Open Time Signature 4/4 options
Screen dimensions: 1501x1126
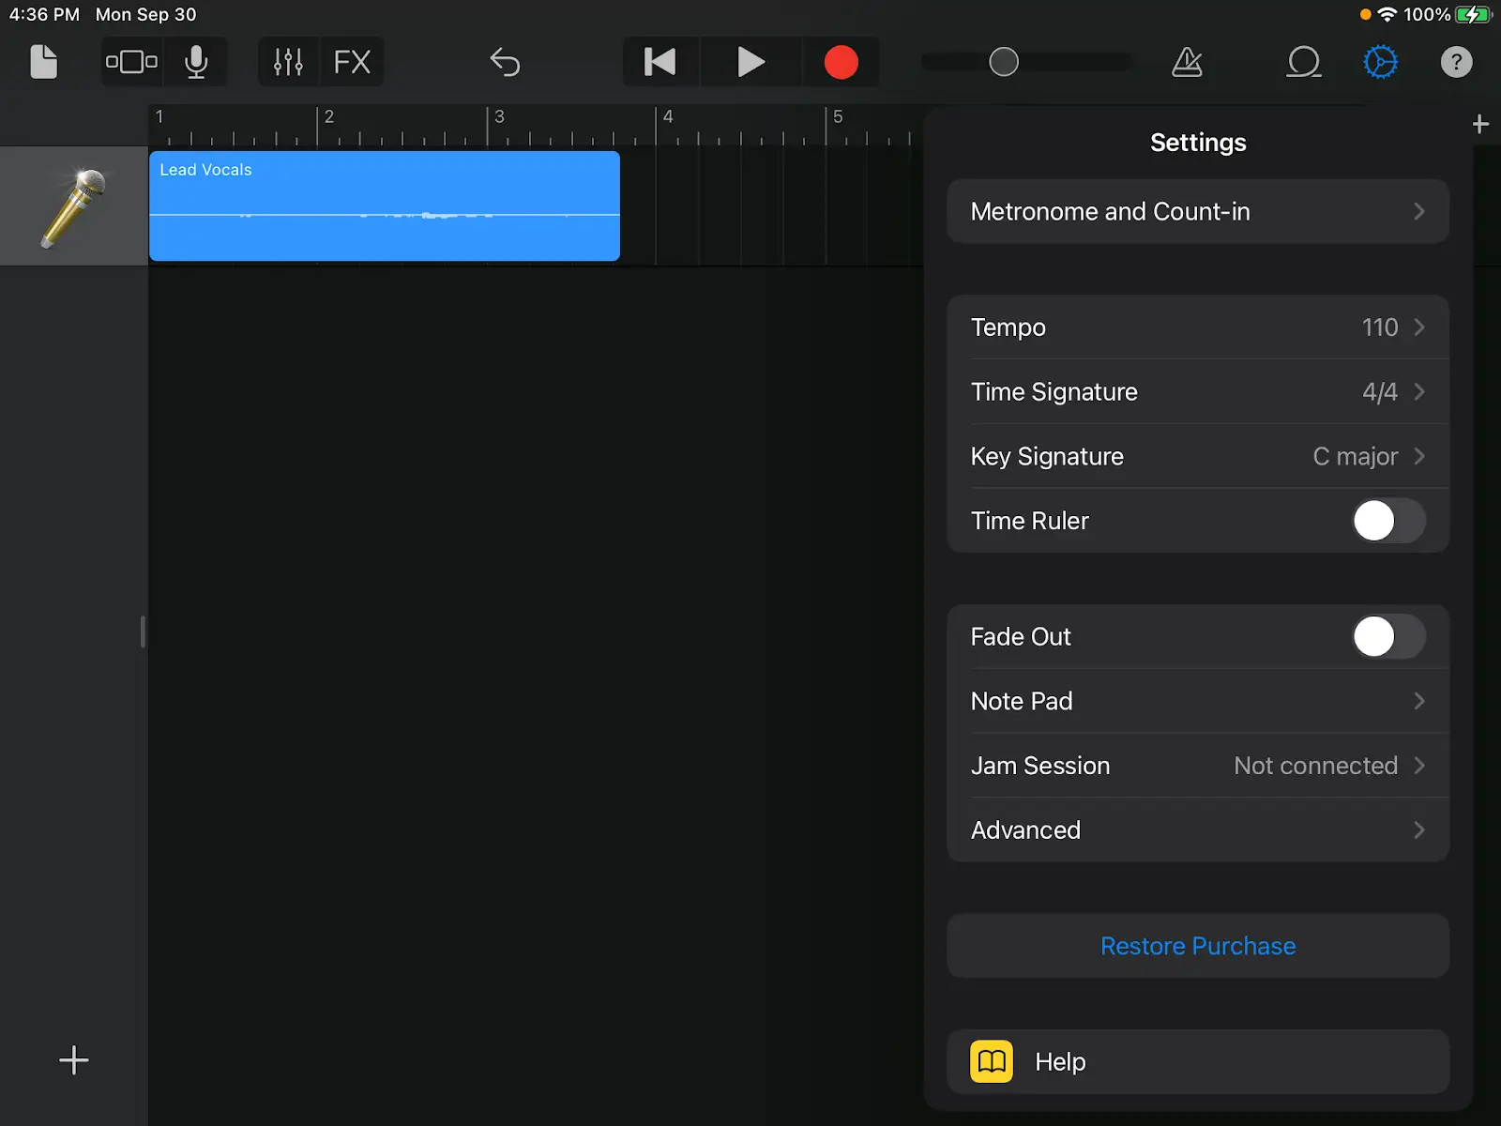point(1197,392)
